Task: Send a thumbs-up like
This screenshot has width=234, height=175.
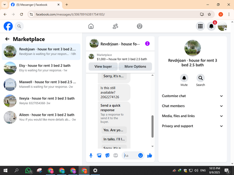Action: (x=150, y=155)
